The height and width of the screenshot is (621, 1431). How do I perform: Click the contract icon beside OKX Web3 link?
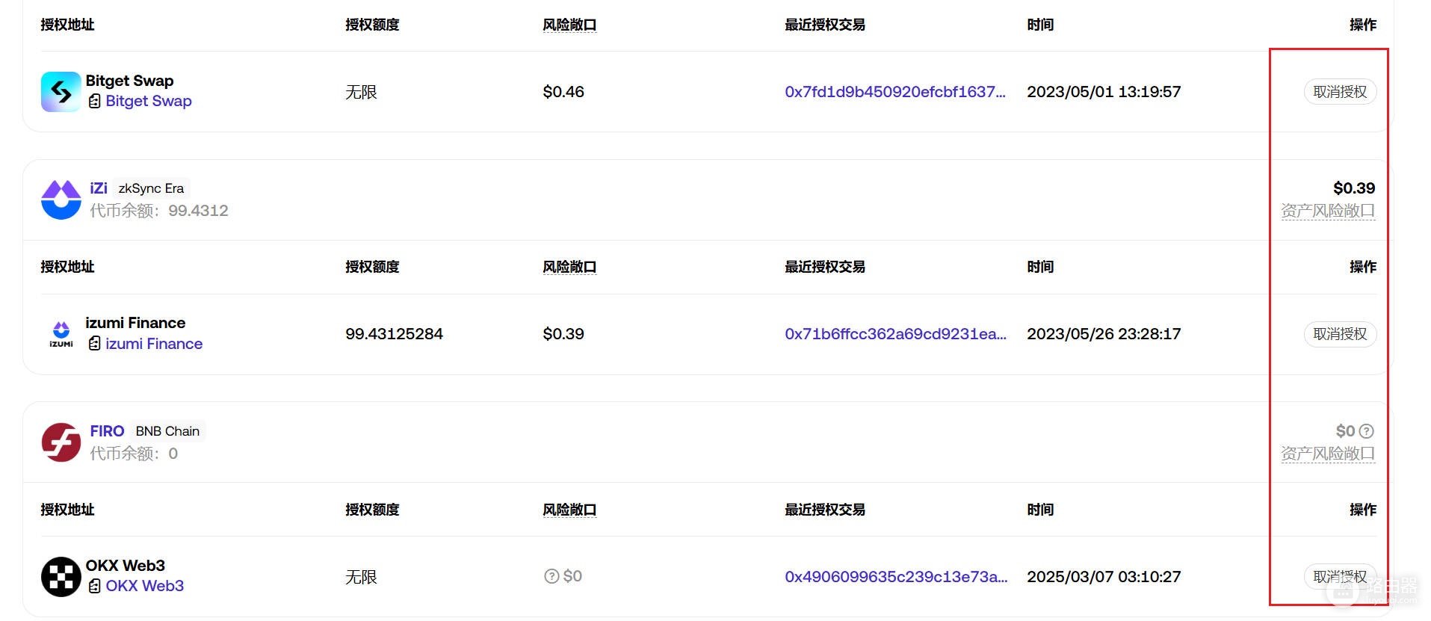94,586
